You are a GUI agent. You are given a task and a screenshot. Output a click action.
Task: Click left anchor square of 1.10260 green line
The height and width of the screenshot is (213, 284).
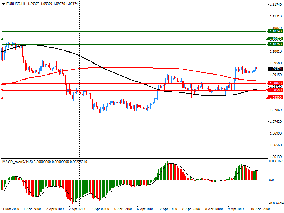(2, 44)
